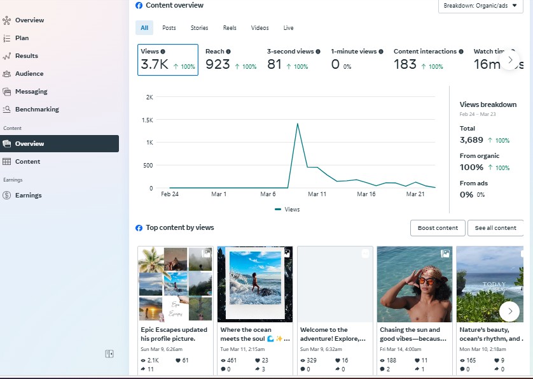Click the Audience people icon
Image resolution: width=533 pixels, height=379 pixels.
pyautogui.click(x=6, y=73)
